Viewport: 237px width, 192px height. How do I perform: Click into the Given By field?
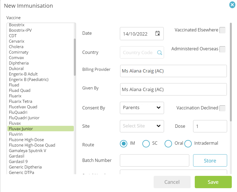173,89
